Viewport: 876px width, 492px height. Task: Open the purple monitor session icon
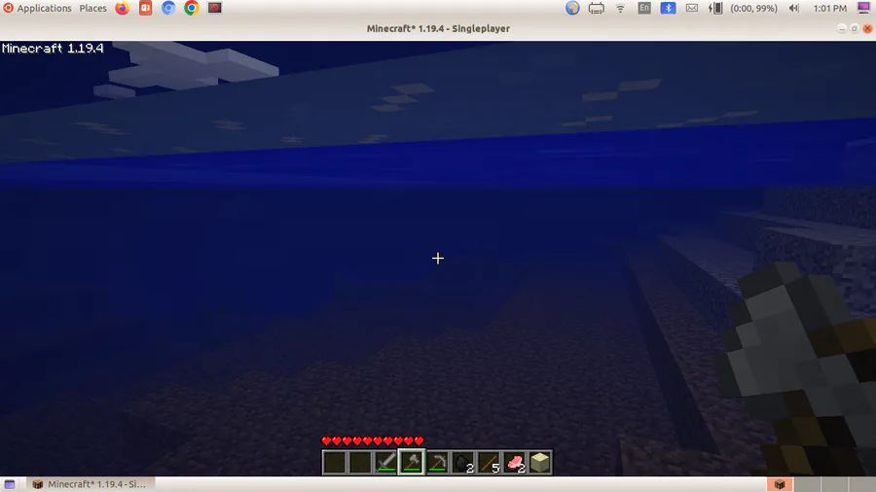863,8
